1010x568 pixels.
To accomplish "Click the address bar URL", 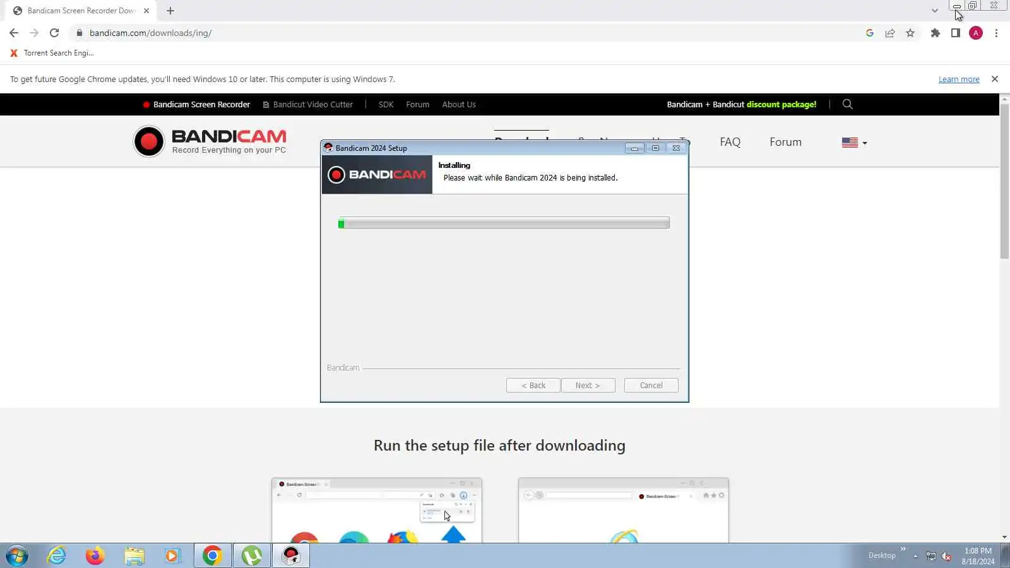I will click(150, 33).
